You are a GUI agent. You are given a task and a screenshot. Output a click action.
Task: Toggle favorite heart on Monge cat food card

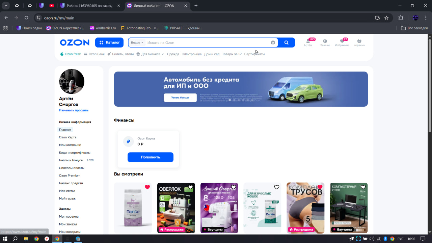click(x=147, y=187)
